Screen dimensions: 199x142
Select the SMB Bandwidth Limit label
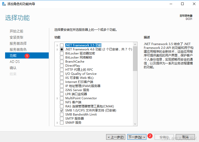(x=81, y=115)
